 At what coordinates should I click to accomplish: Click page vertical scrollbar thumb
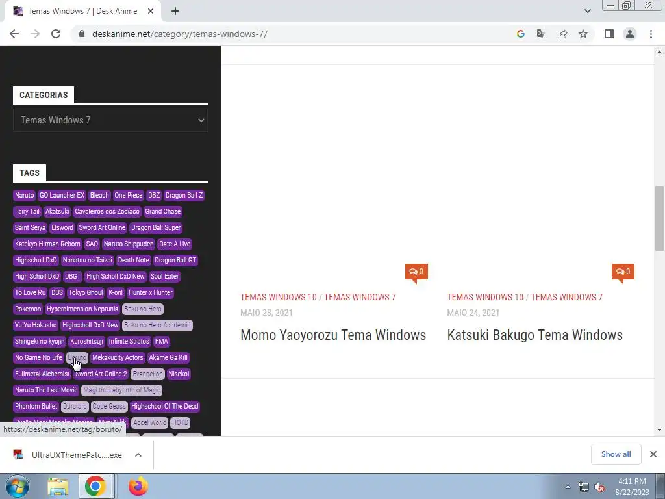(659, 218)
